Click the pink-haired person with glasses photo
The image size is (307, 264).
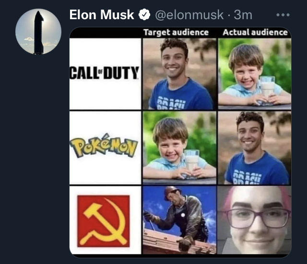pyautogui.click(x=255, y=220)
